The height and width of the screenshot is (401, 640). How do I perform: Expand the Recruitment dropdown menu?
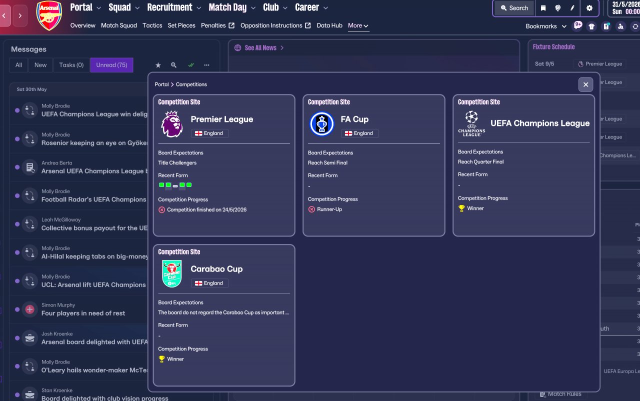(174, 7)
